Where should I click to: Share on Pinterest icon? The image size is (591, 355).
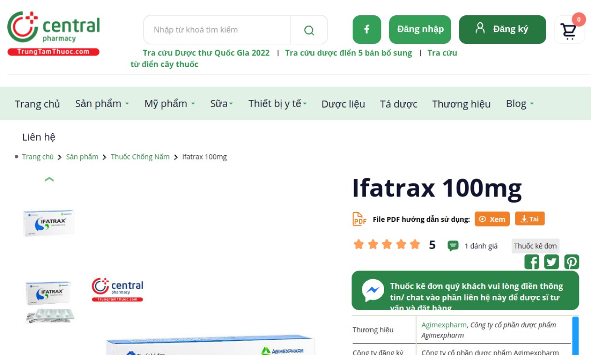tap(572, 262)
